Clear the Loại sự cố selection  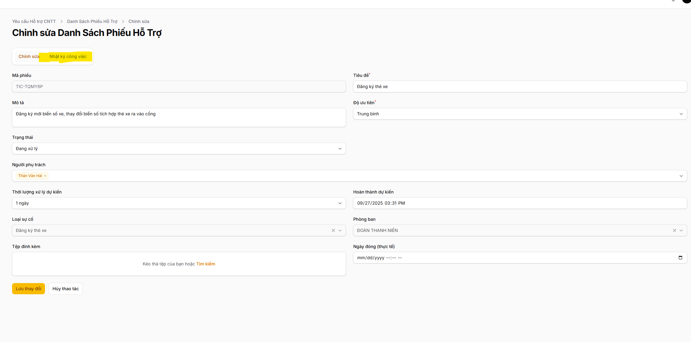(x=333, y=230)
